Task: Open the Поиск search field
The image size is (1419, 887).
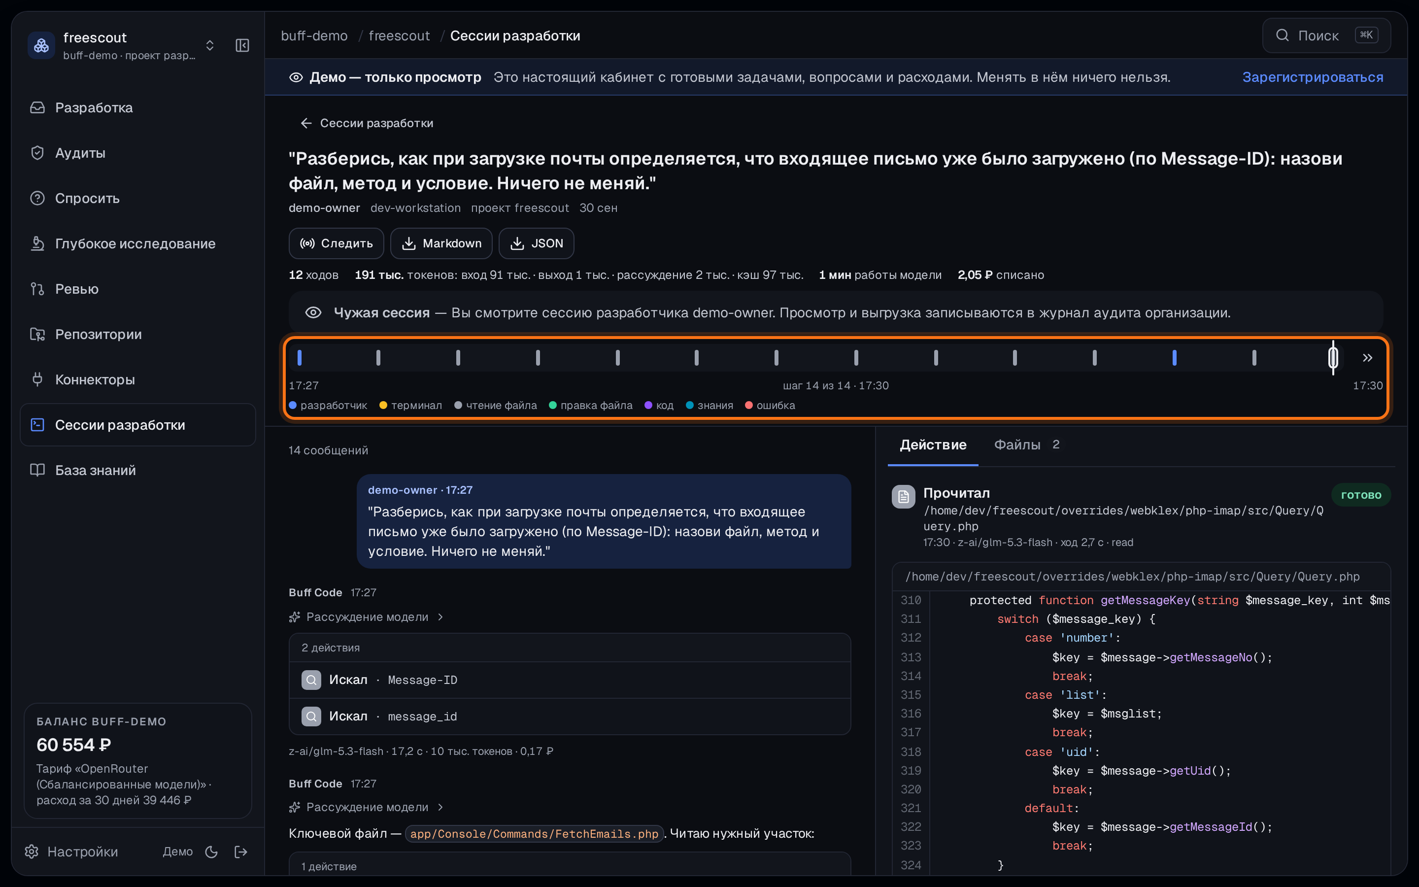Action: point(1326,36)
